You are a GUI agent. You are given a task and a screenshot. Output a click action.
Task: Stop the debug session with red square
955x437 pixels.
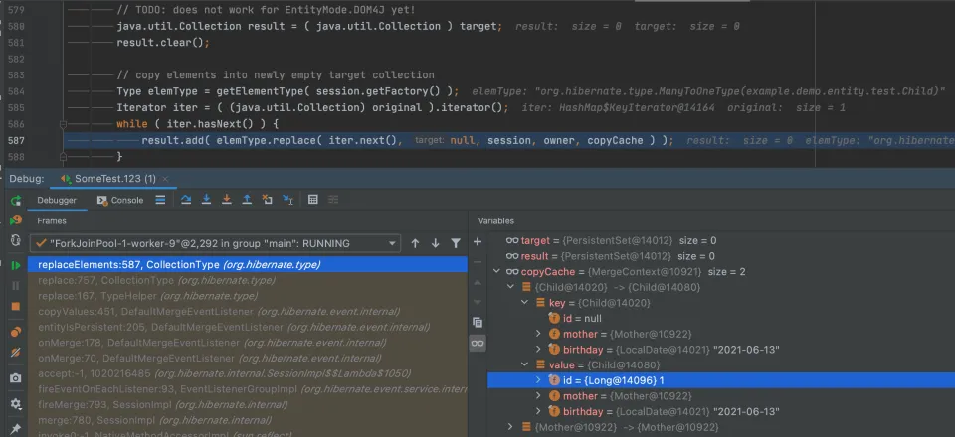pyautogui.click(x=16, y=306)
